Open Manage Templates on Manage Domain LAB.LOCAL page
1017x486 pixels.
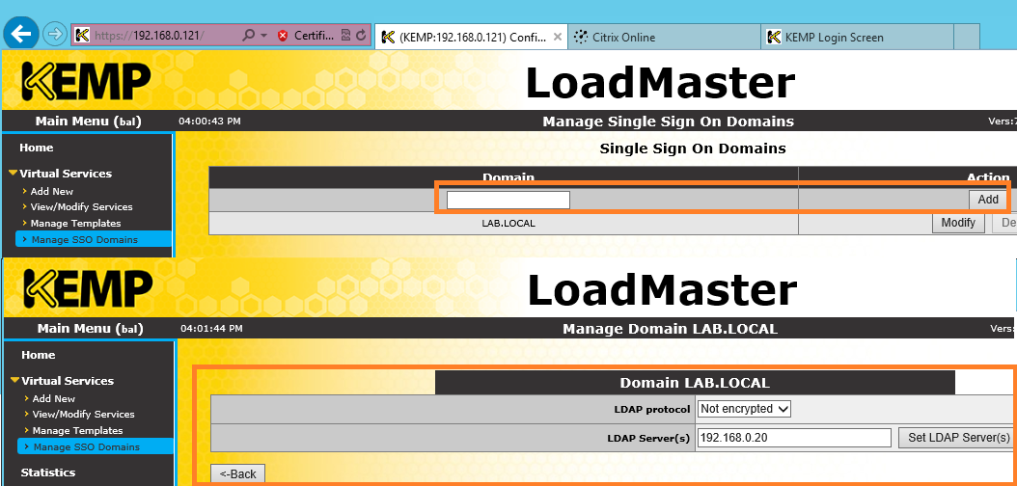pyautogui.click(x=78, y=431)
